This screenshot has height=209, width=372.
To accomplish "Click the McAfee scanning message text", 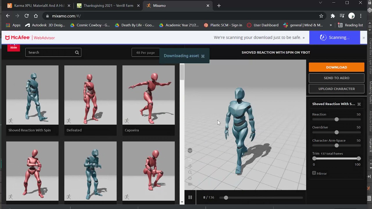I will coord(259,38).
